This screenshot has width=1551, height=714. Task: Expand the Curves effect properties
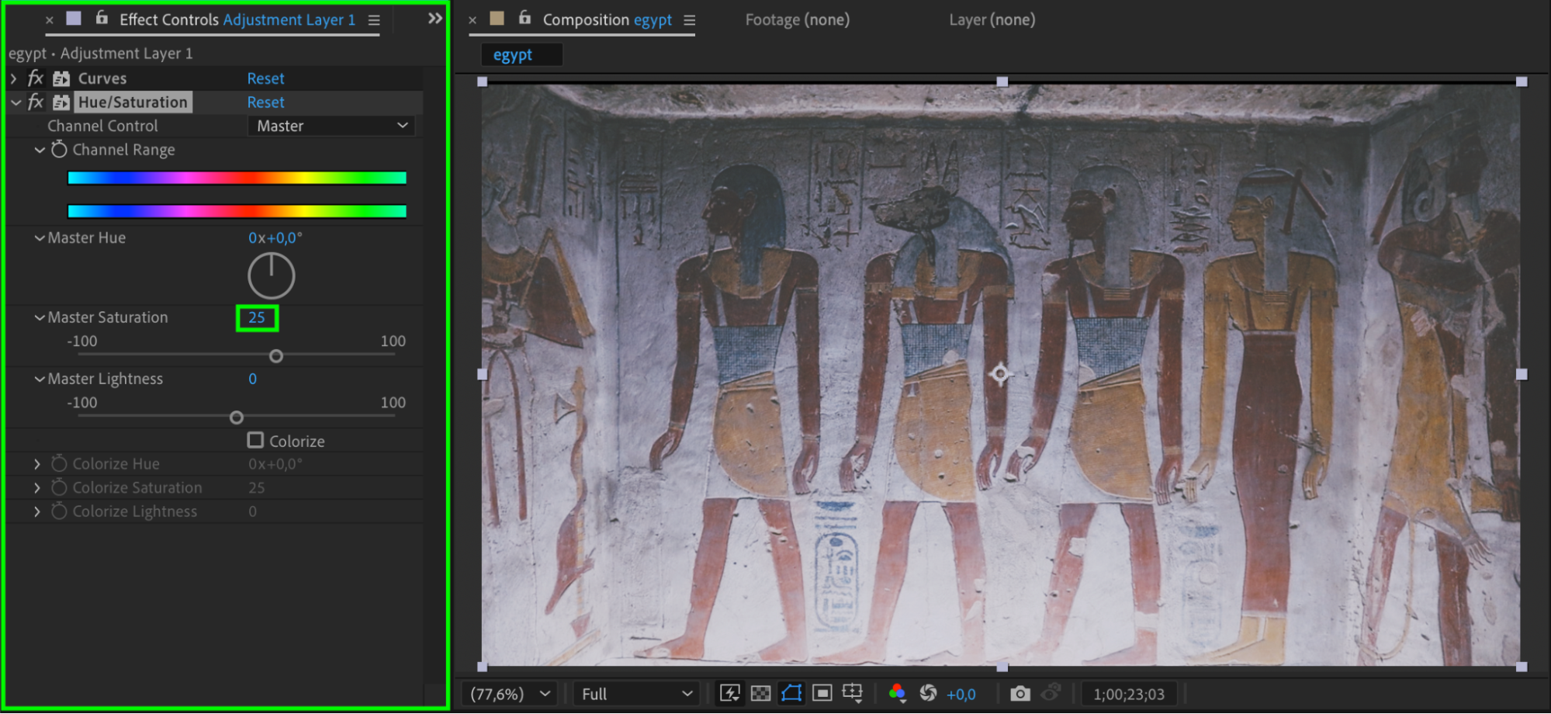(x=14, y=78)
